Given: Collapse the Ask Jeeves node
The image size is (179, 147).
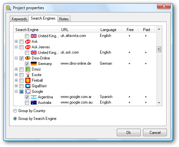Looking at the screenshot, I should [x=16, y=47].
